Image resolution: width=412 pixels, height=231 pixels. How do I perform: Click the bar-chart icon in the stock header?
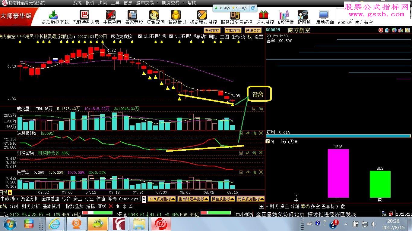(401, 30)
